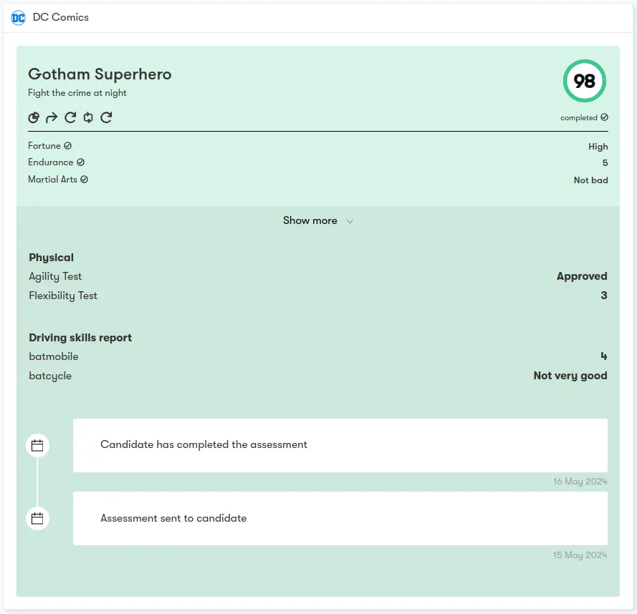637x614 pixels.
Task: Click the 'Not bad' Martial Arts value
Action: point(590,180)
